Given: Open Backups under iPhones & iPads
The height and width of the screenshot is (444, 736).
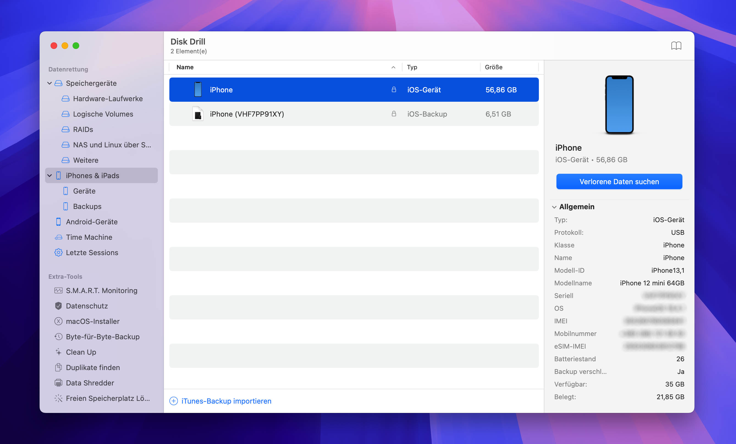Looking at the screenshot, I should (x=87, y=206).
